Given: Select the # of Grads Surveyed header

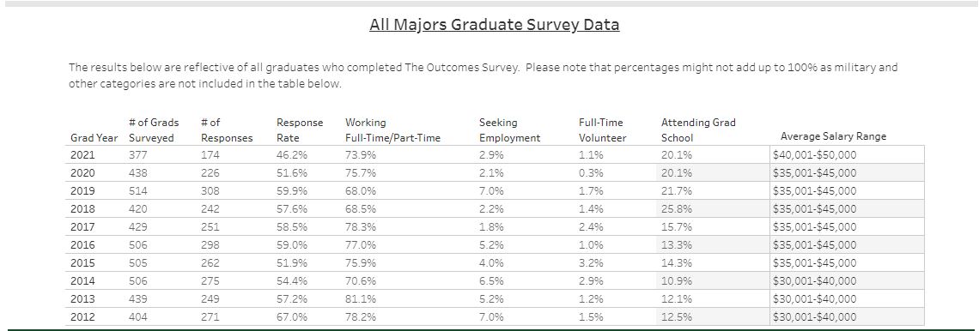Looking at the screenshot, I should pos(155,130).
